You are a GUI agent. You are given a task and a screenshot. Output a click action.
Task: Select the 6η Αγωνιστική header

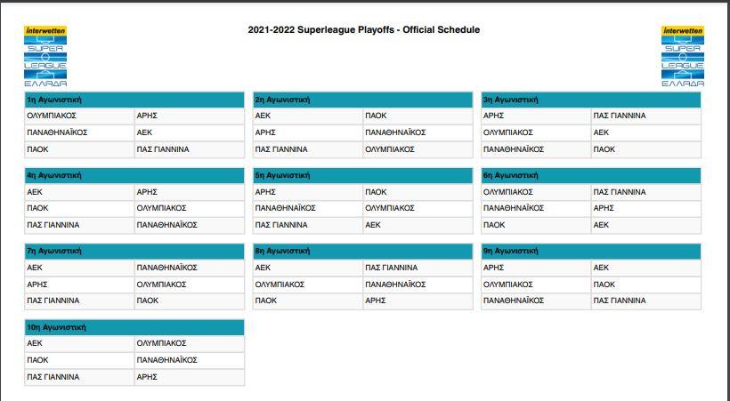point(591,175)
